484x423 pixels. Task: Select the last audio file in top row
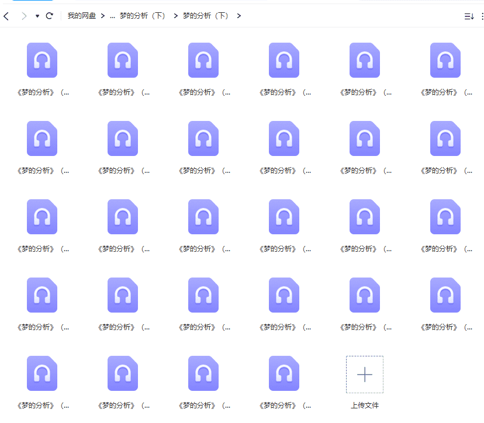445,60
